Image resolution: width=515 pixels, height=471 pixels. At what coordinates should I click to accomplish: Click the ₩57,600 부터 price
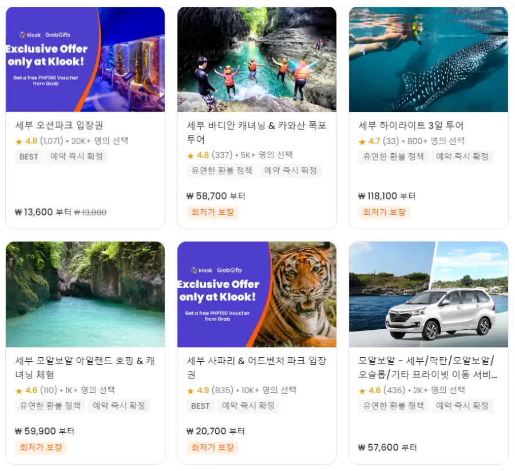pyautogui.click(x=387, y=448)
